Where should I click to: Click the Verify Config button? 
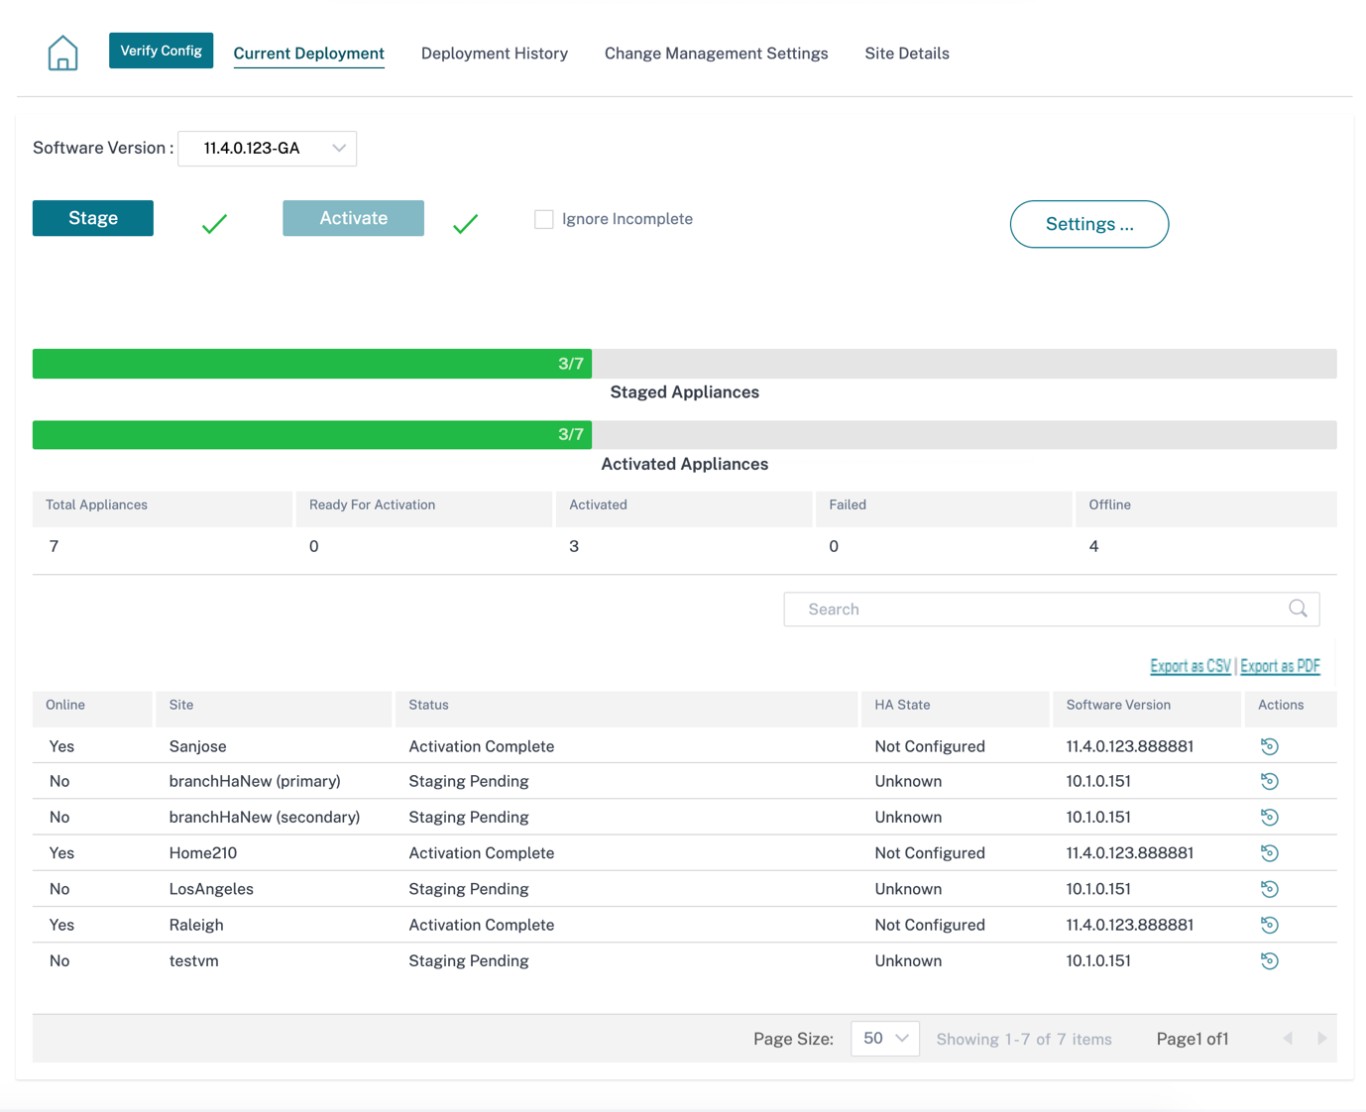click(x=161, y=51)
